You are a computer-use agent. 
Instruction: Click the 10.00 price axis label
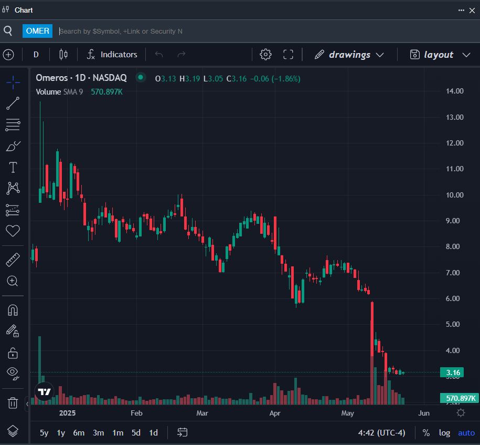[455, 195]
